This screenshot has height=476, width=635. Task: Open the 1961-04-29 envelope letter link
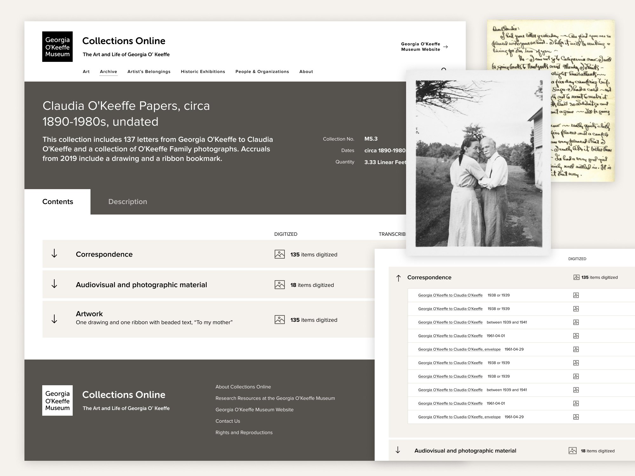tap(459, 349)
